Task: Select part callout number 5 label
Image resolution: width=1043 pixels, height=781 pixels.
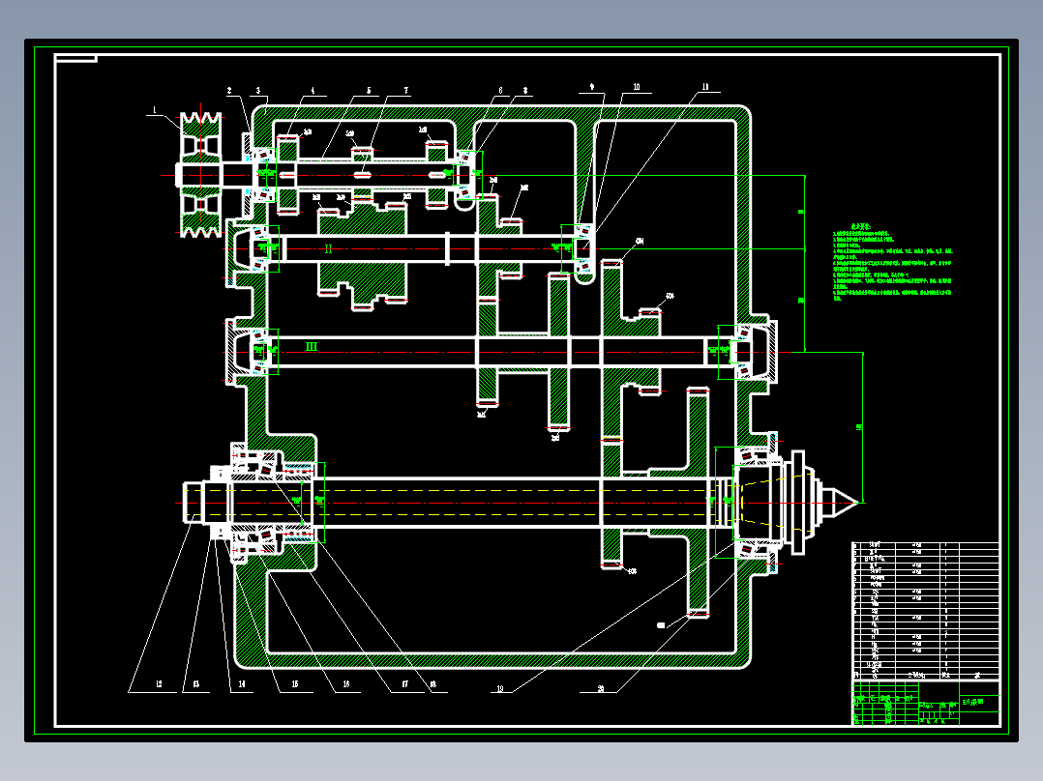Action: [369, 91]
